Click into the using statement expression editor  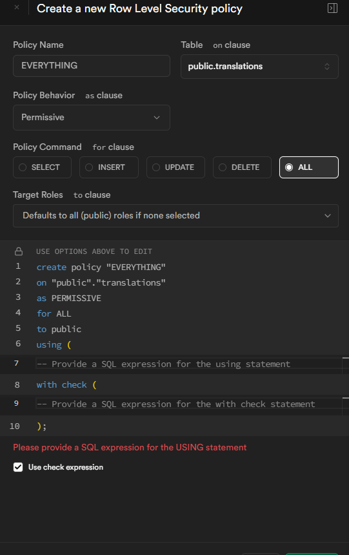(x=189, y=364)
